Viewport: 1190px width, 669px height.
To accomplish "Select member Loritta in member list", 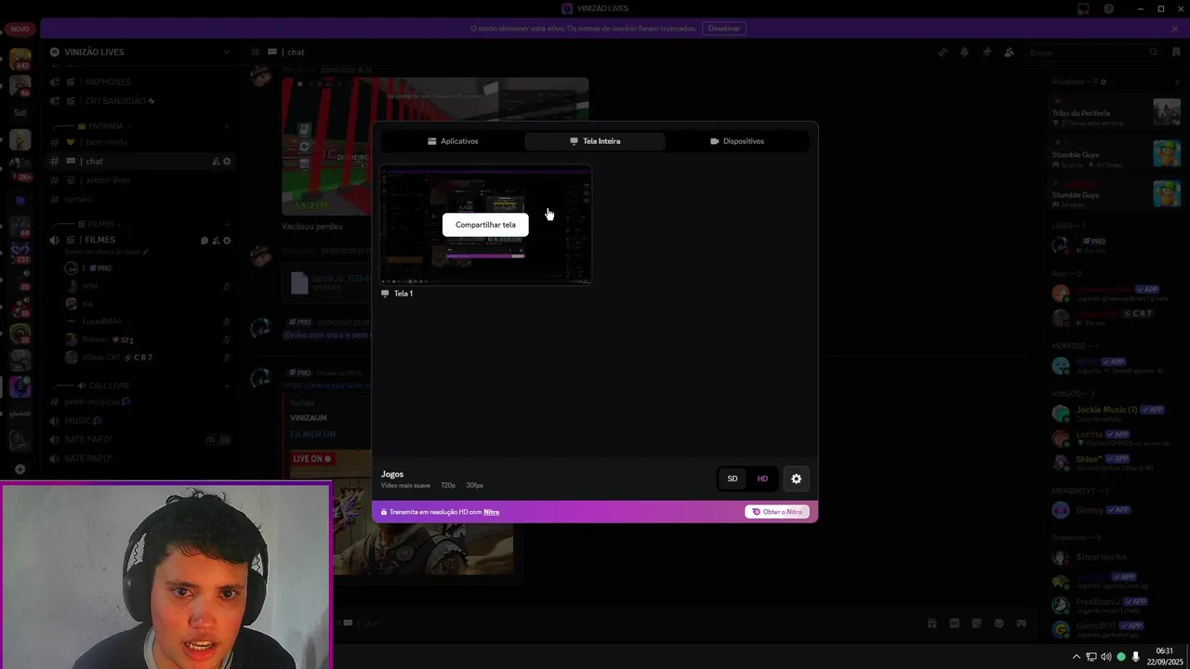I will tap(1116, 438).
